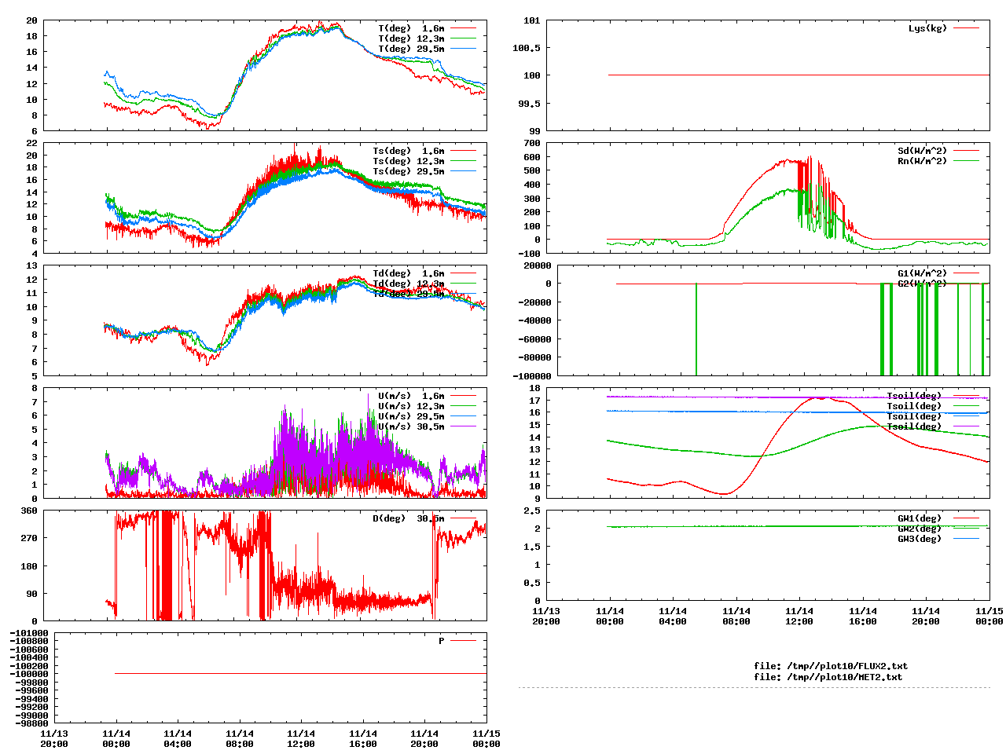Pick the GW3(deg) legend label
1006x754 pixels.
(920, 539)
